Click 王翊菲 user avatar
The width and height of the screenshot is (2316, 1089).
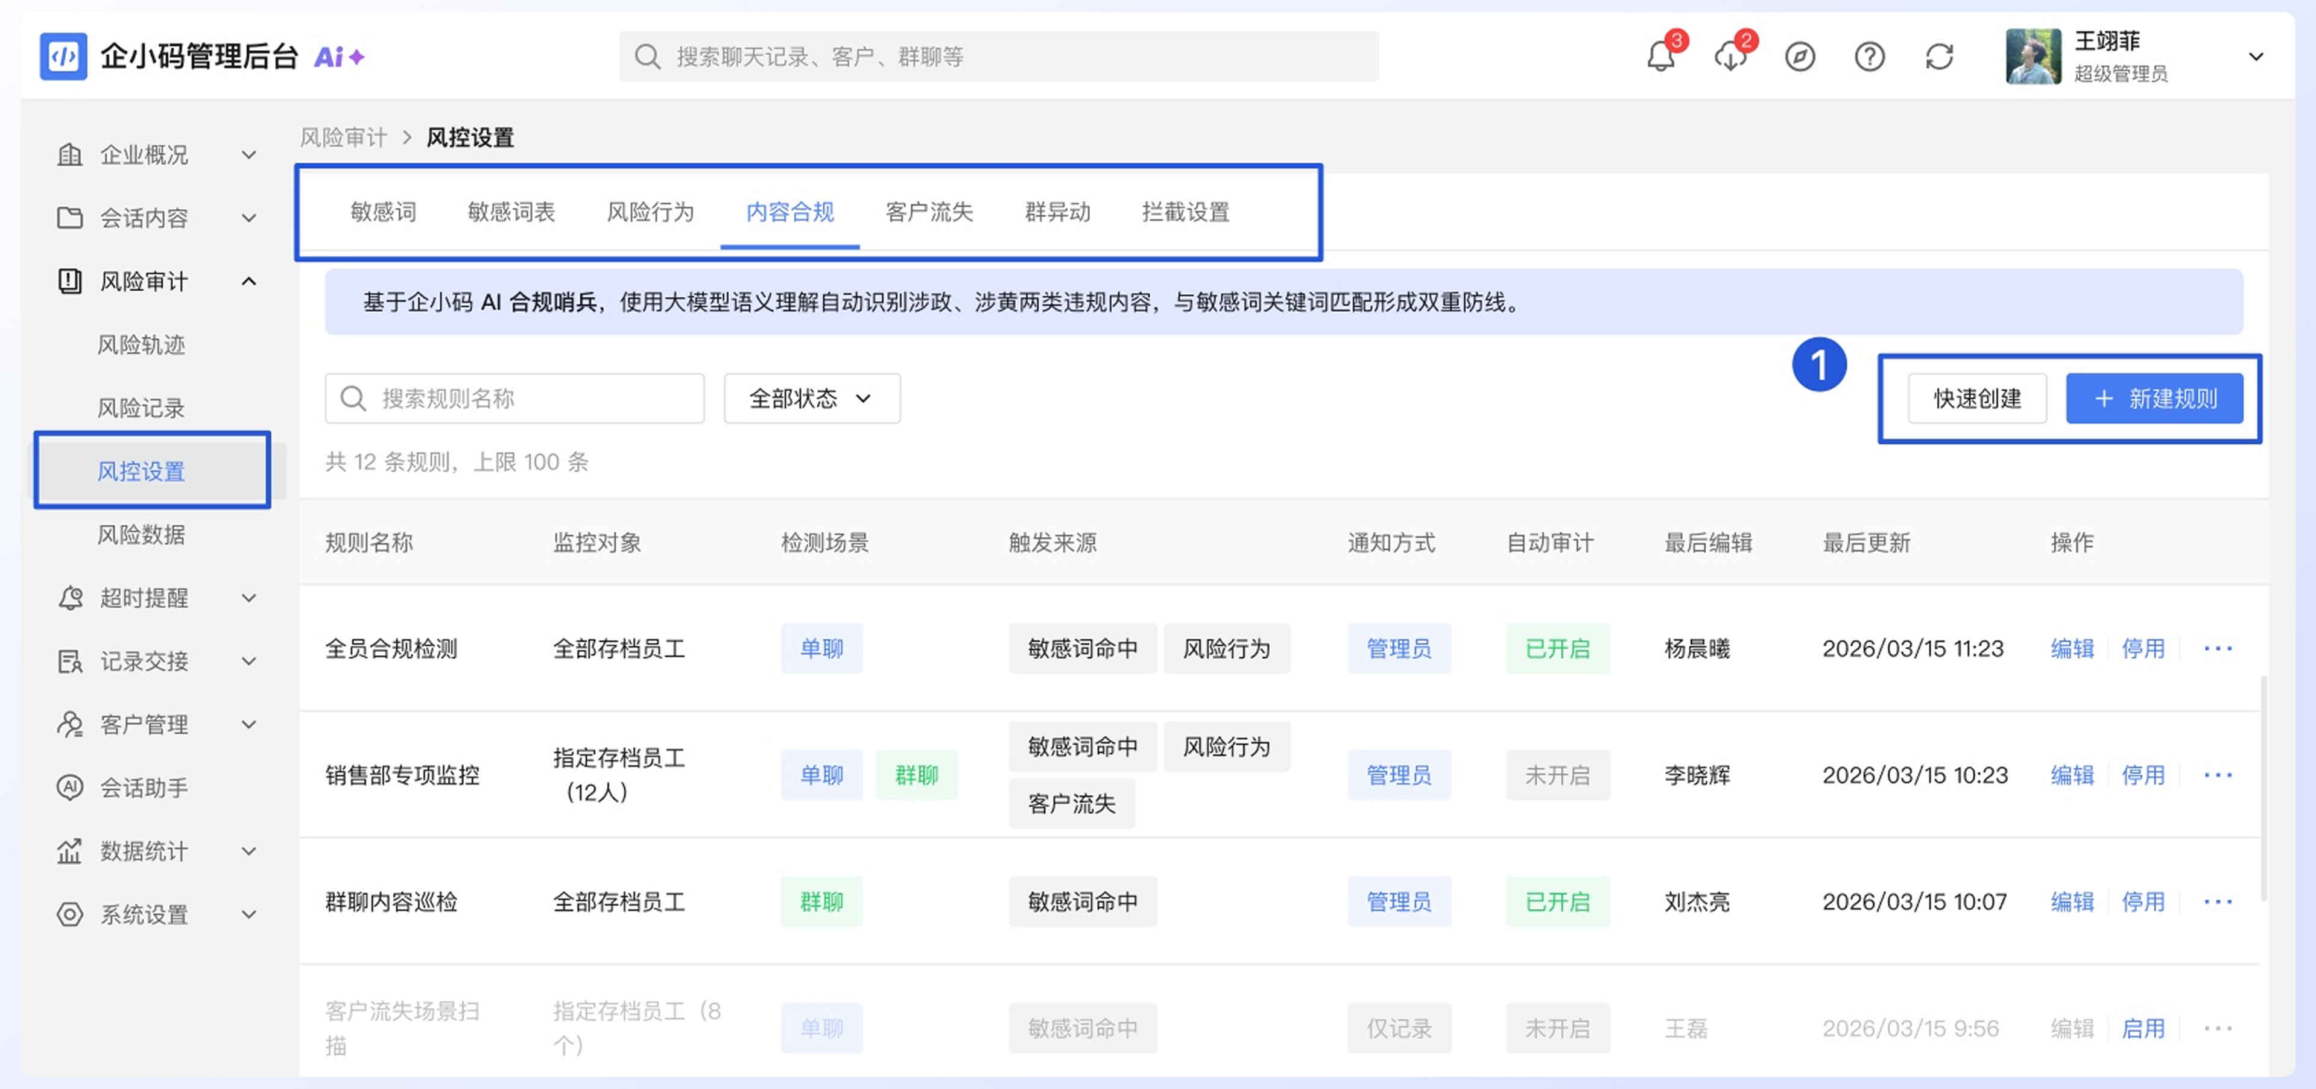pyautogui.click(x=2033, y=57)
